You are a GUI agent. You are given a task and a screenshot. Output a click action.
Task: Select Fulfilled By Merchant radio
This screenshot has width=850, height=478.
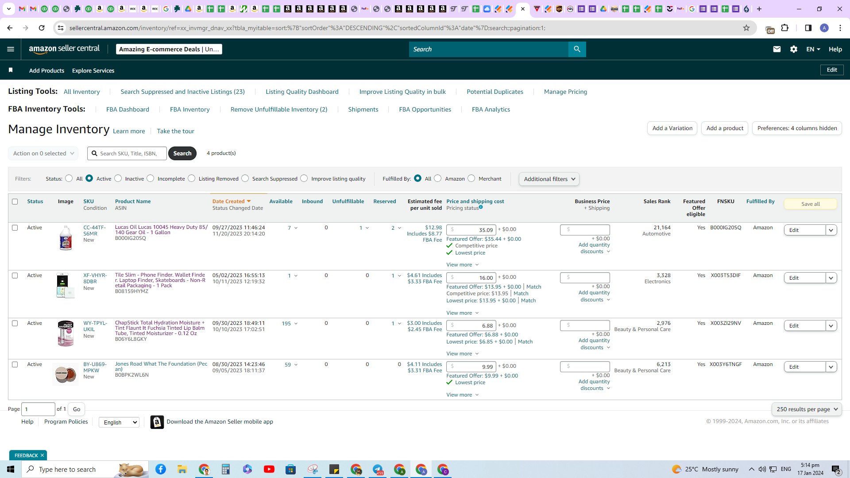coord(471,178)
